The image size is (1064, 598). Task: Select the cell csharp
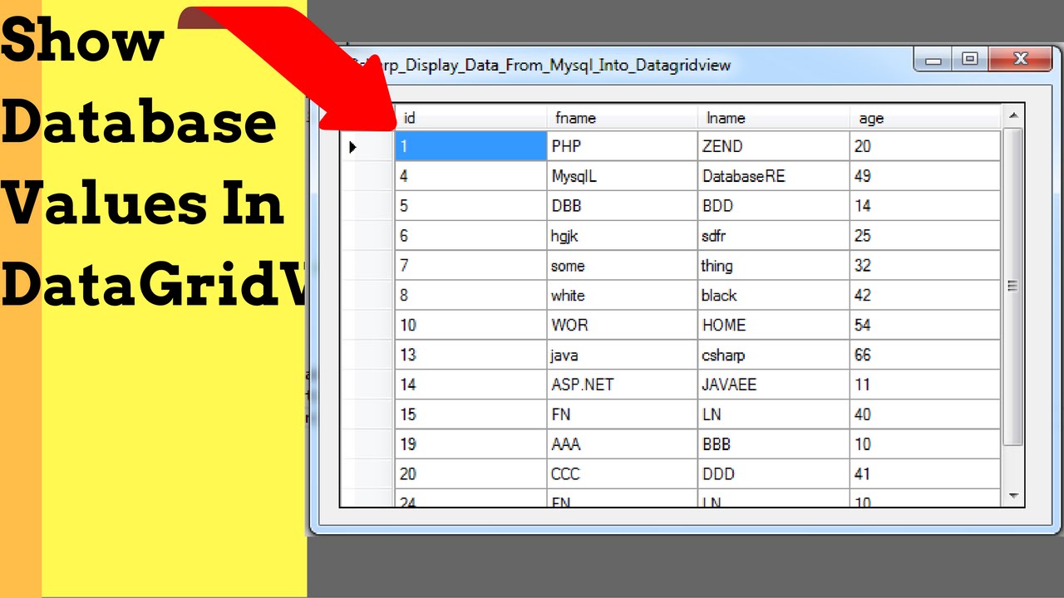click(774, 355)
